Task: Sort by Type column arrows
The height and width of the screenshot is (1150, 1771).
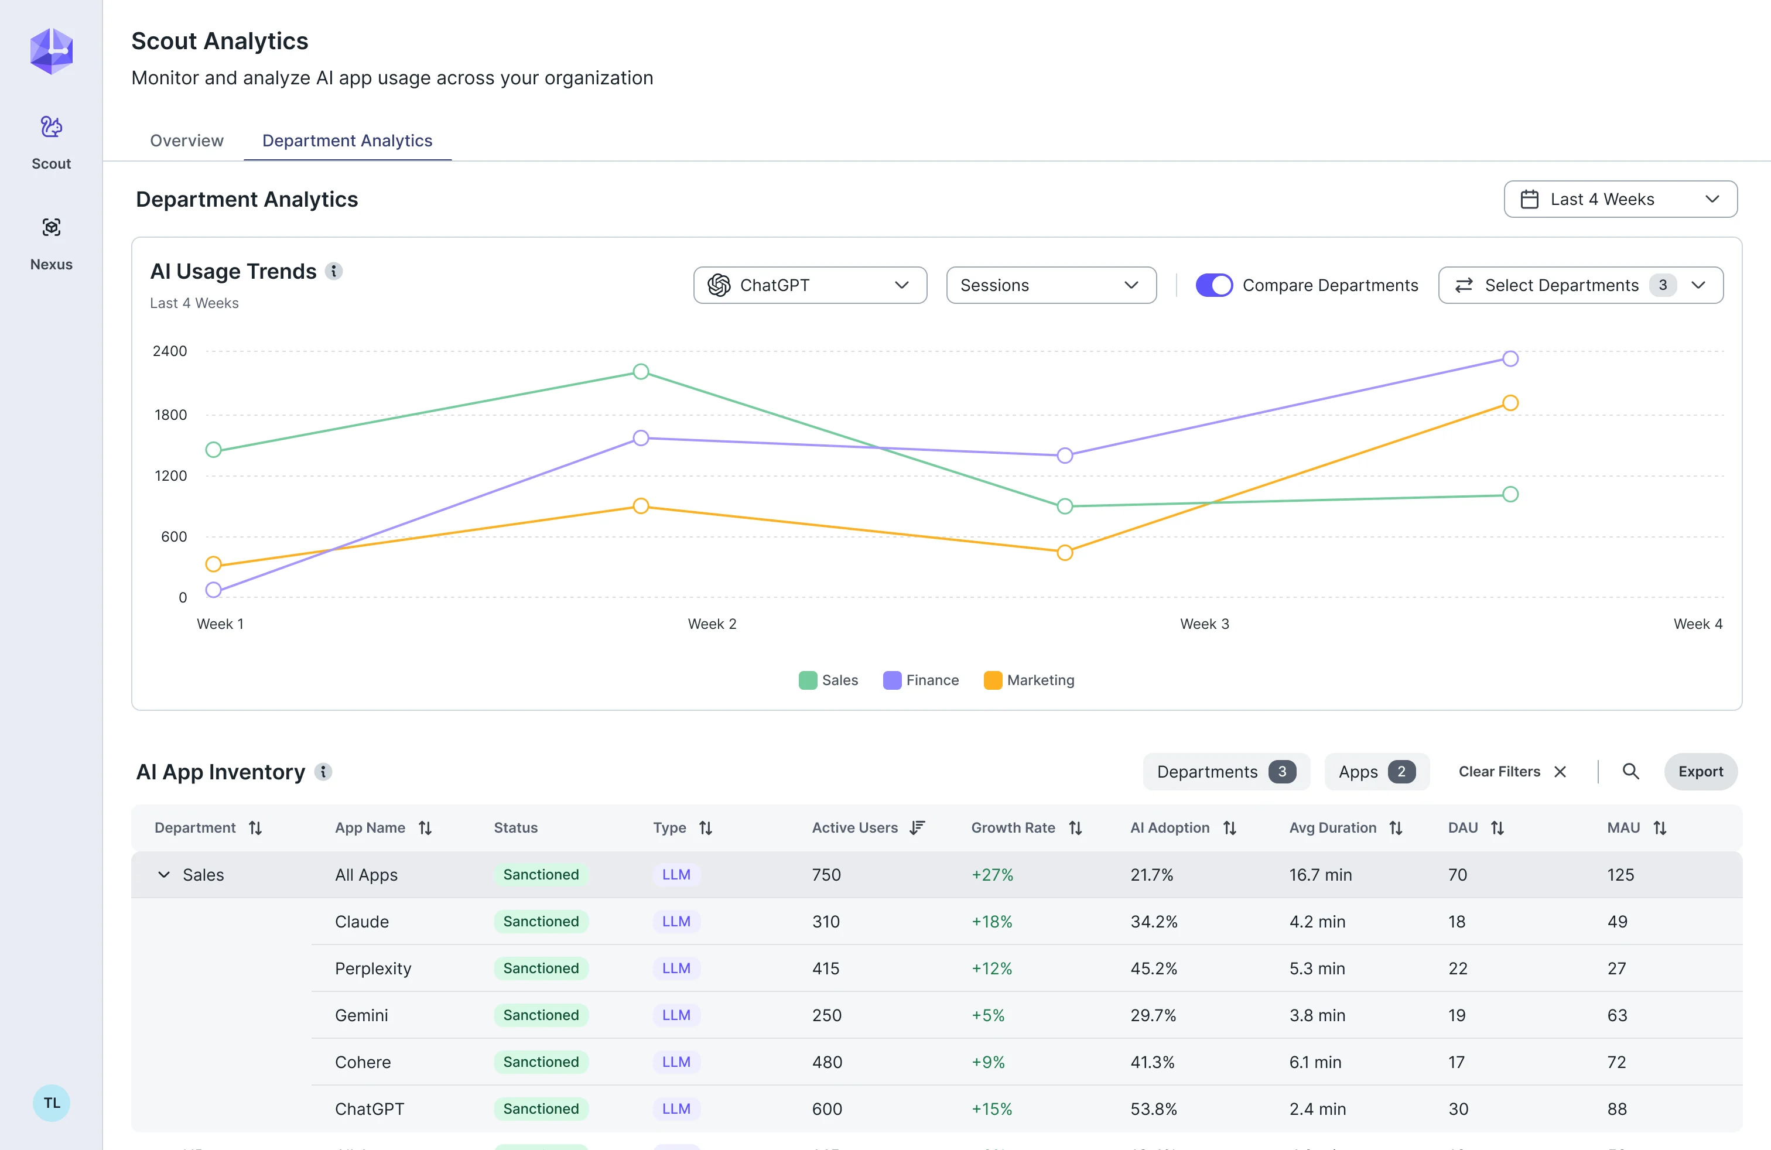Action: pyautogui.click(x=706, y=828)
